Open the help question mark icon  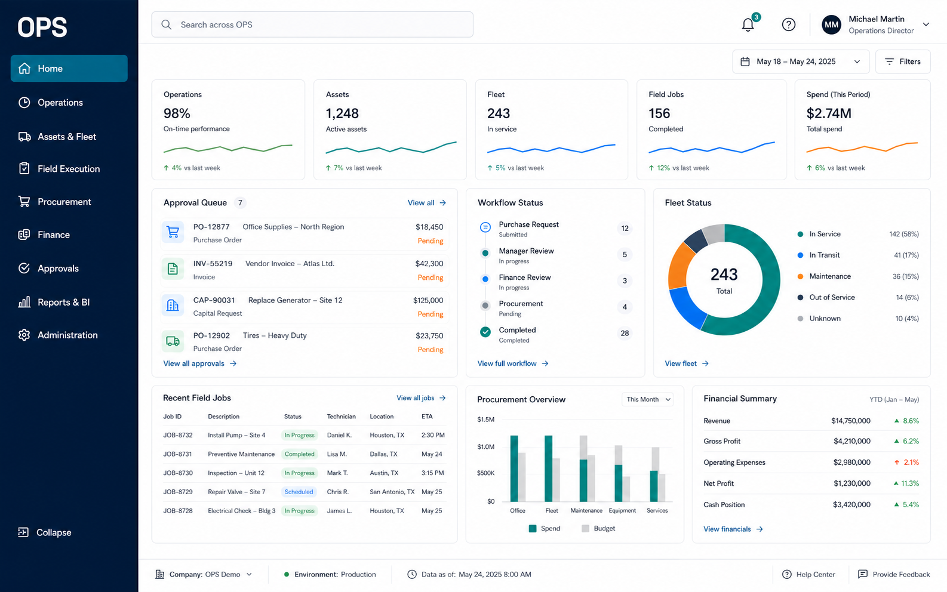(x=789, y=24)
